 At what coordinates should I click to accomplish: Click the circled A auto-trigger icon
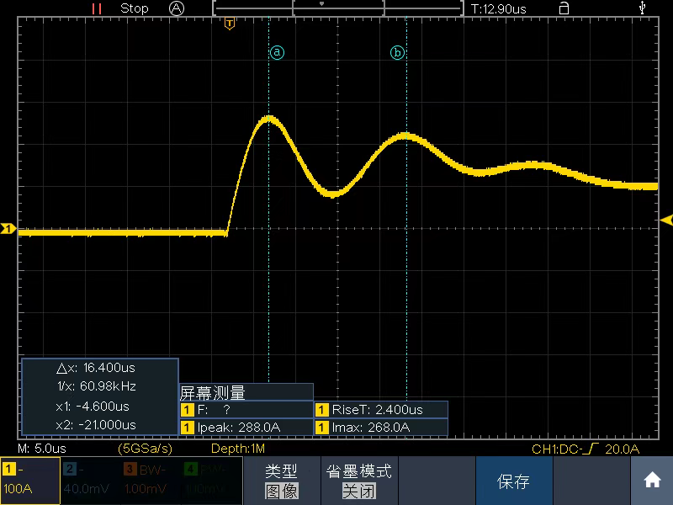(x=177, y=8)
